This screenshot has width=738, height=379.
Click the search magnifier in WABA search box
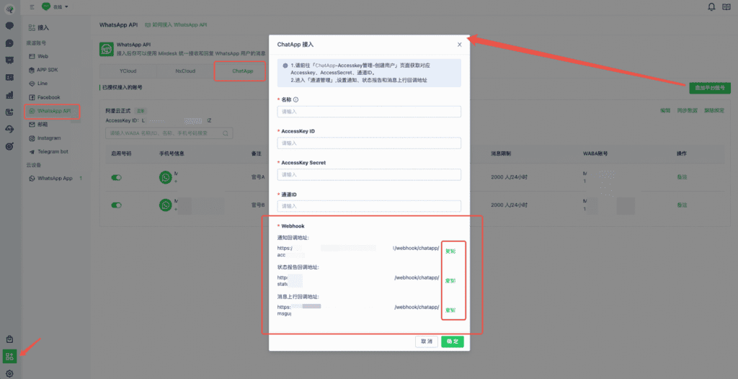coord(226,134)
